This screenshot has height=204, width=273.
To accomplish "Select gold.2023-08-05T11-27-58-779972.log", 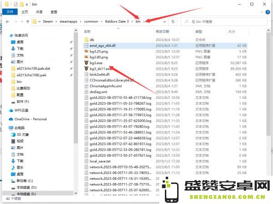I will tap(120, 115).
